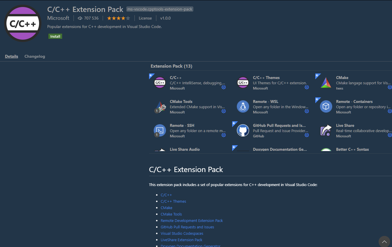Switch to the Details tab

coord(11,56)
